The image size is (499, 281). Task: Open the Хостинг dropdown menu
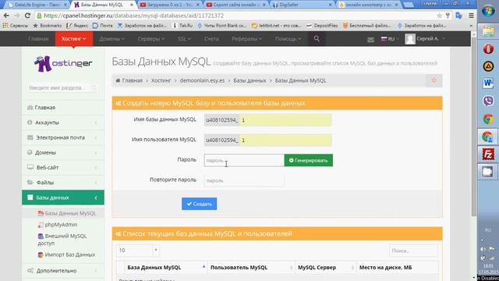pyautogui.click(x=74, y=39)
